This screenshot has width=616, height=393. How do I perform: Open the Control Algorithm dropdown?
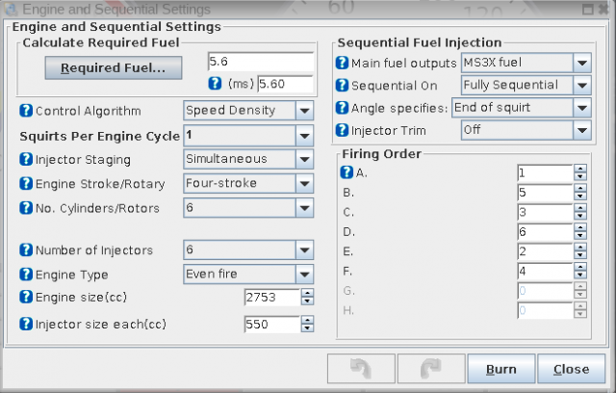pos(304,111)
